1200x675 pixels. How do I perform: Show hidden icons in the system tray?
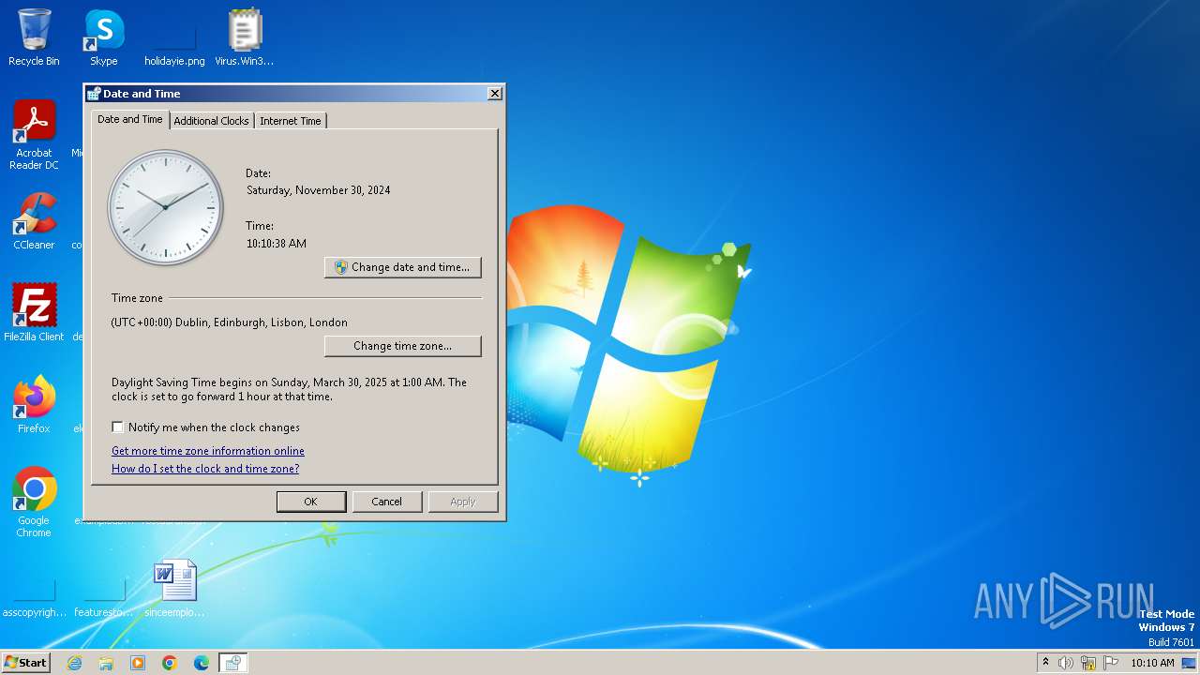point(1046,663)
